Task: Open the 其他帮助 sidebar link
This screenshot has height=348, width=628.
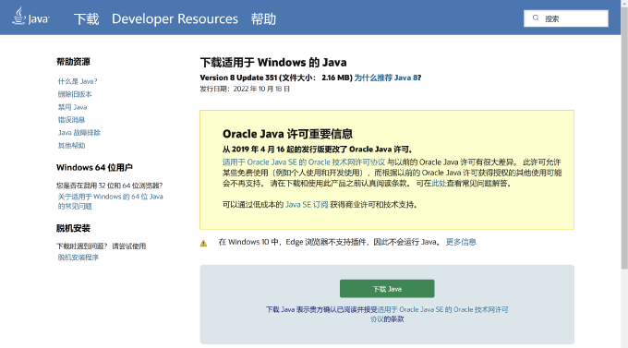Action: (71, 145)
